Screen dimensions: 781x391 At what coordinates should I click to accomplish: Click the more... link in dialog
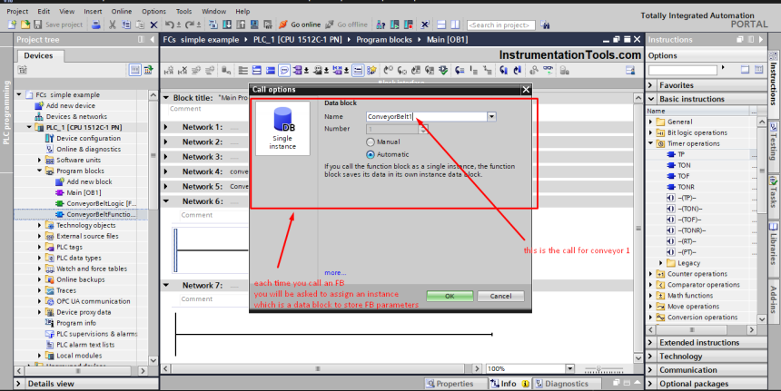pyautogui.click(x=335, y=272)
